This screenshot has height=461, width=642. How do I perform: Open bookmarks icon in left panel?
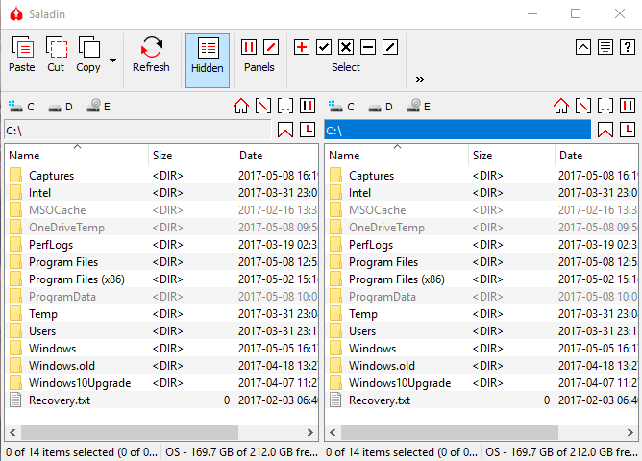click(x=285, y=130)
